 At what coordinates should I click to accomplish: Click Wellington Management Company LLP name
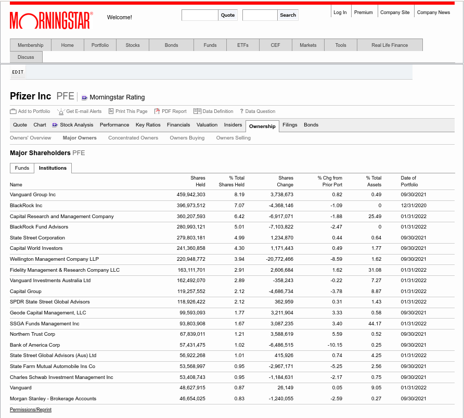coord(55,259)
